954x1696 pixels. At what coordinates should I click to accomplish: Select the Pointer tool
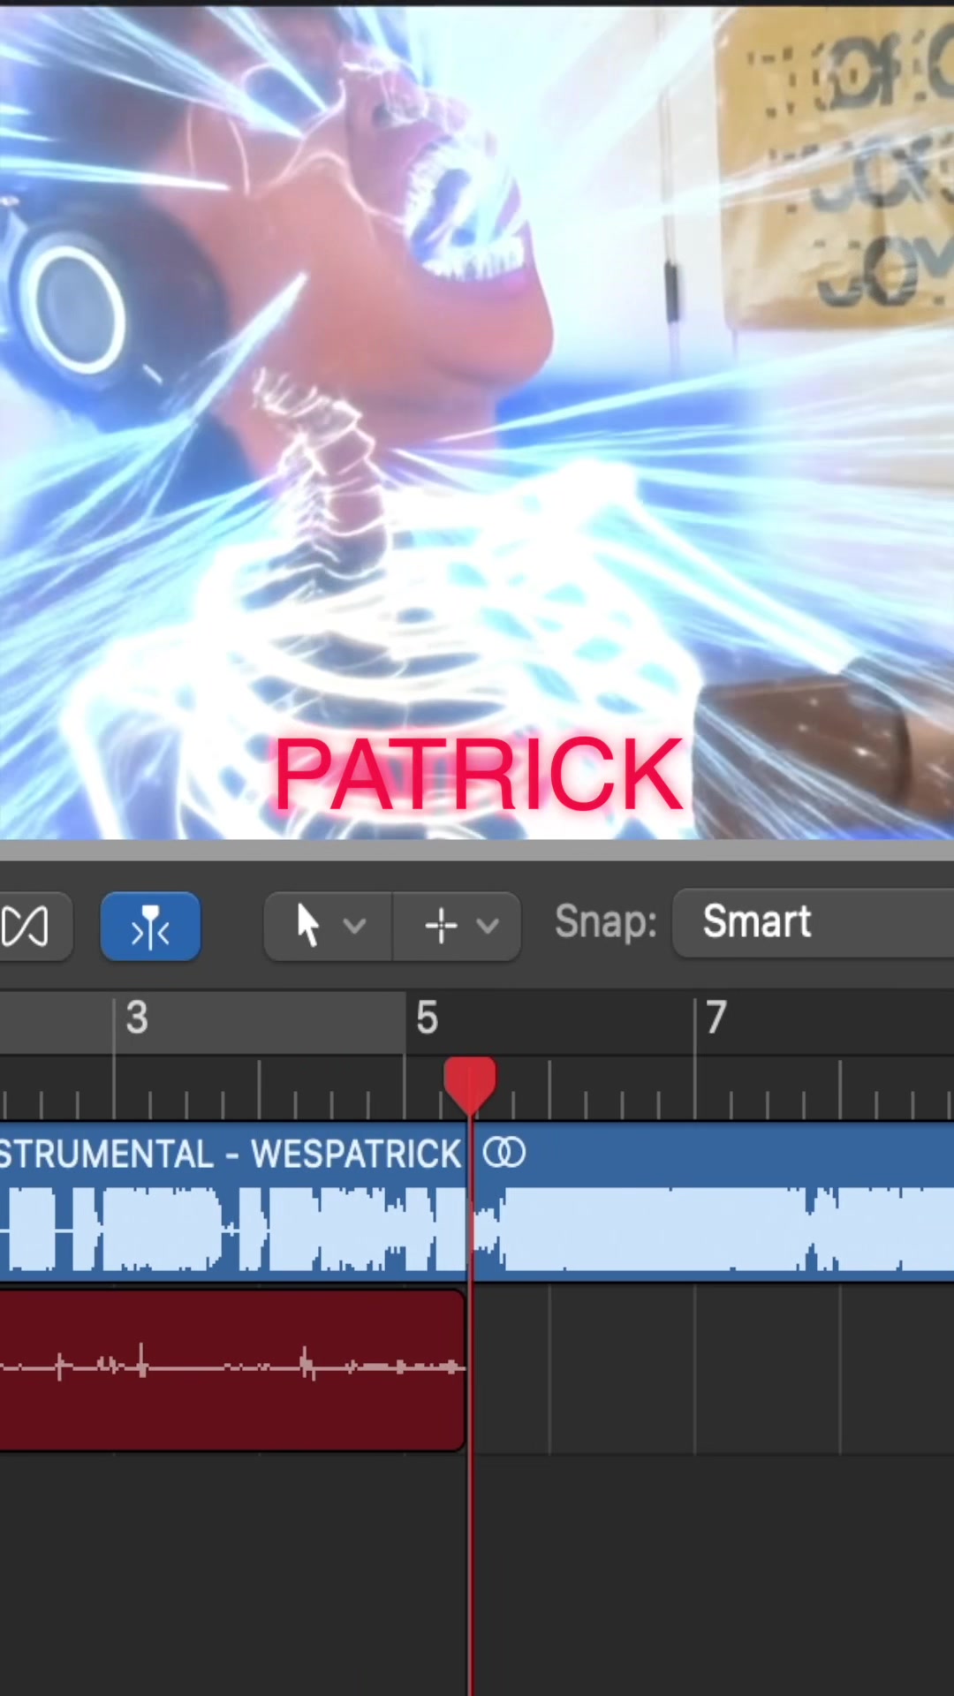pyautogui.click(x=307, y=926)
